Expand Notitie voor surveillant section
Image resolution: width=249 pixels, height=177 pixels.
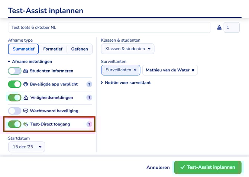click(126, 83)
